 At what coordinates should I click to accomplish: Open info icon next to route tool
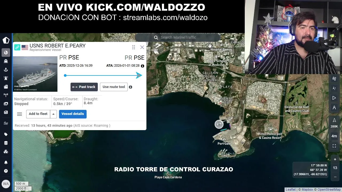130,87
